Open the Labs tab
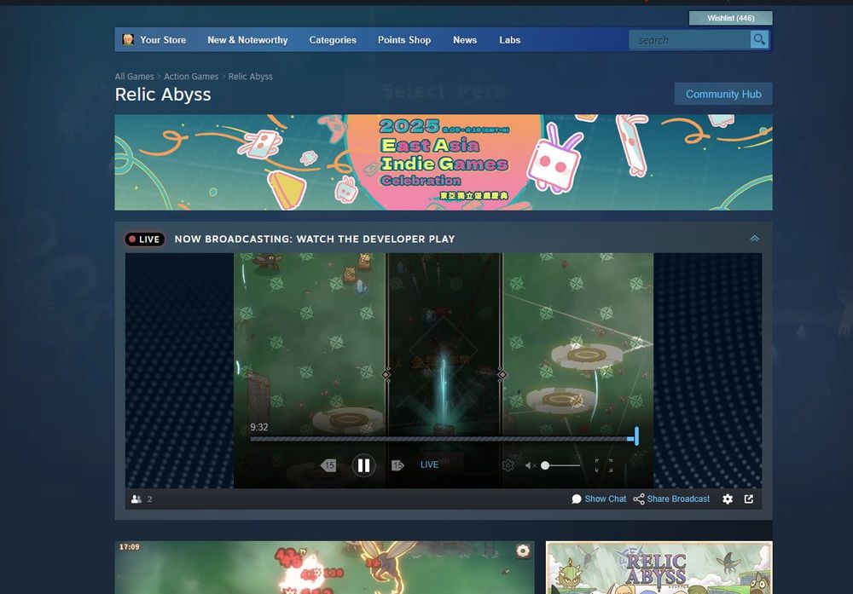853x594 pixels. coord(510,40)
